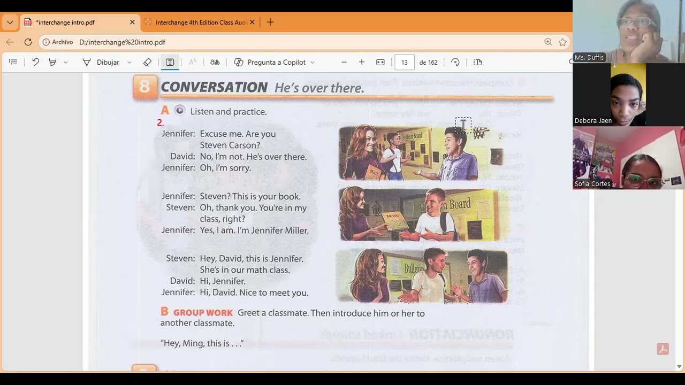Click the first conversation illustration with bulletin board
The width and height of the screenshot is (685, 385).
422,153
